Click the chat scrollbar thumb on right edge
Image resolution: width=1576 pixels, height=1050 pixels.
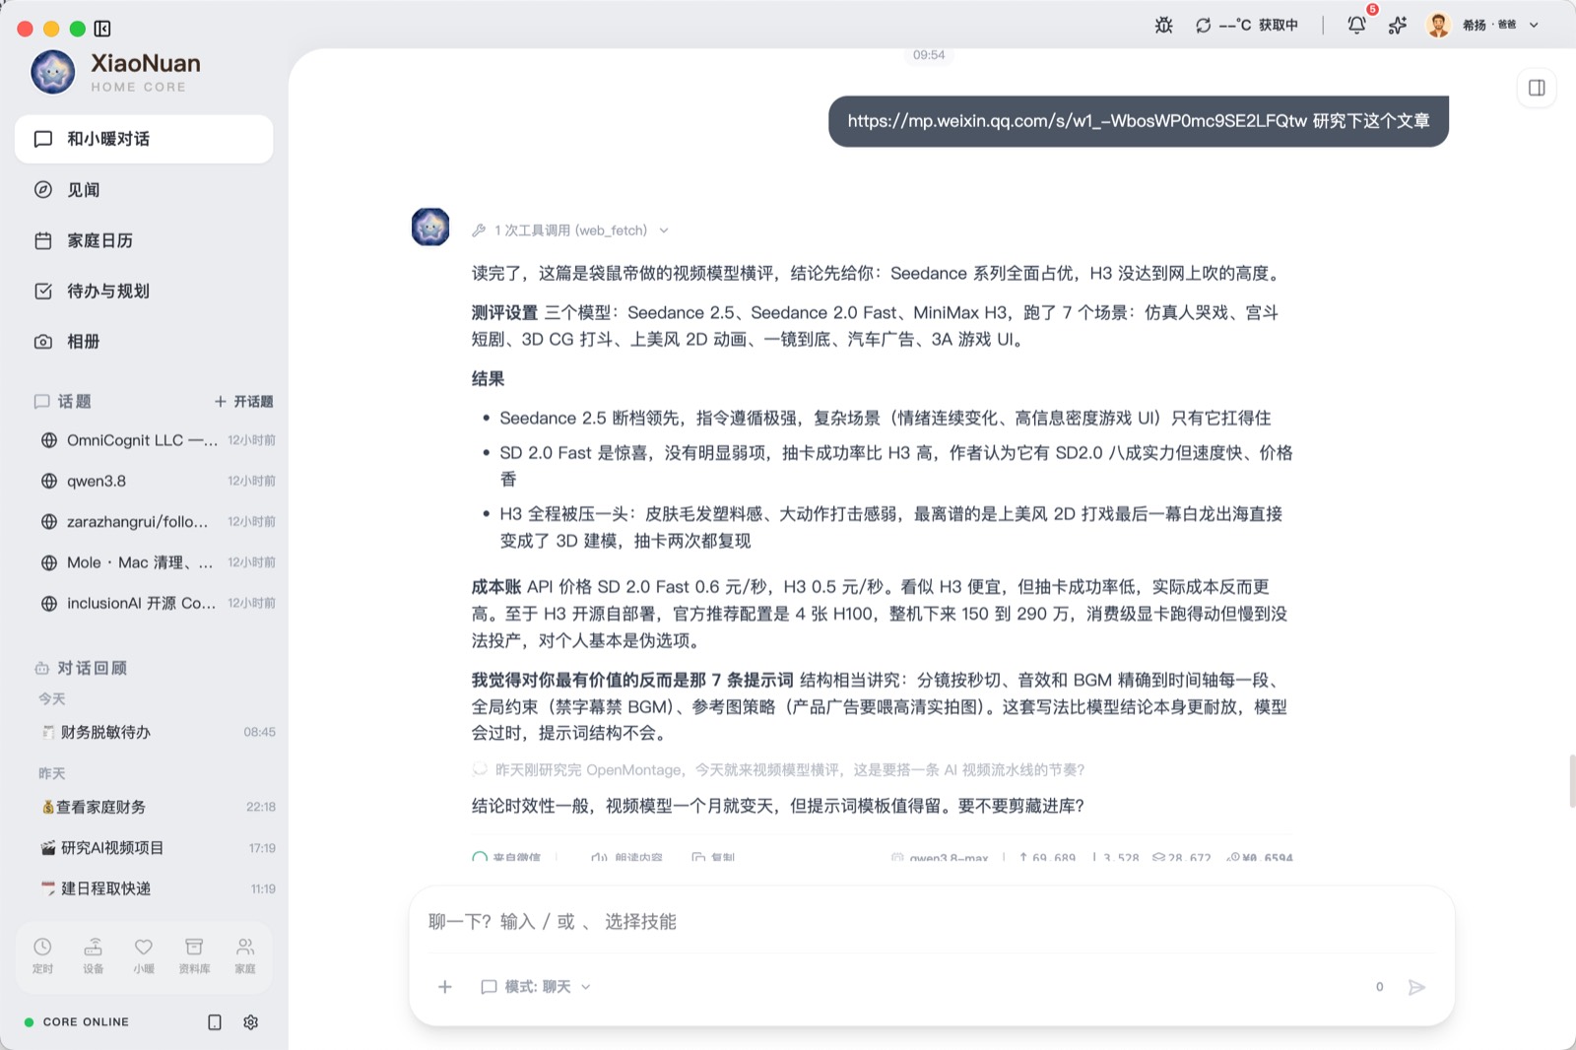coord(1572,781)
